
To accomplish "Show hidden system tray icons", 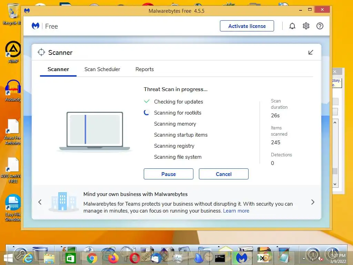I will [x=304, y=258].
